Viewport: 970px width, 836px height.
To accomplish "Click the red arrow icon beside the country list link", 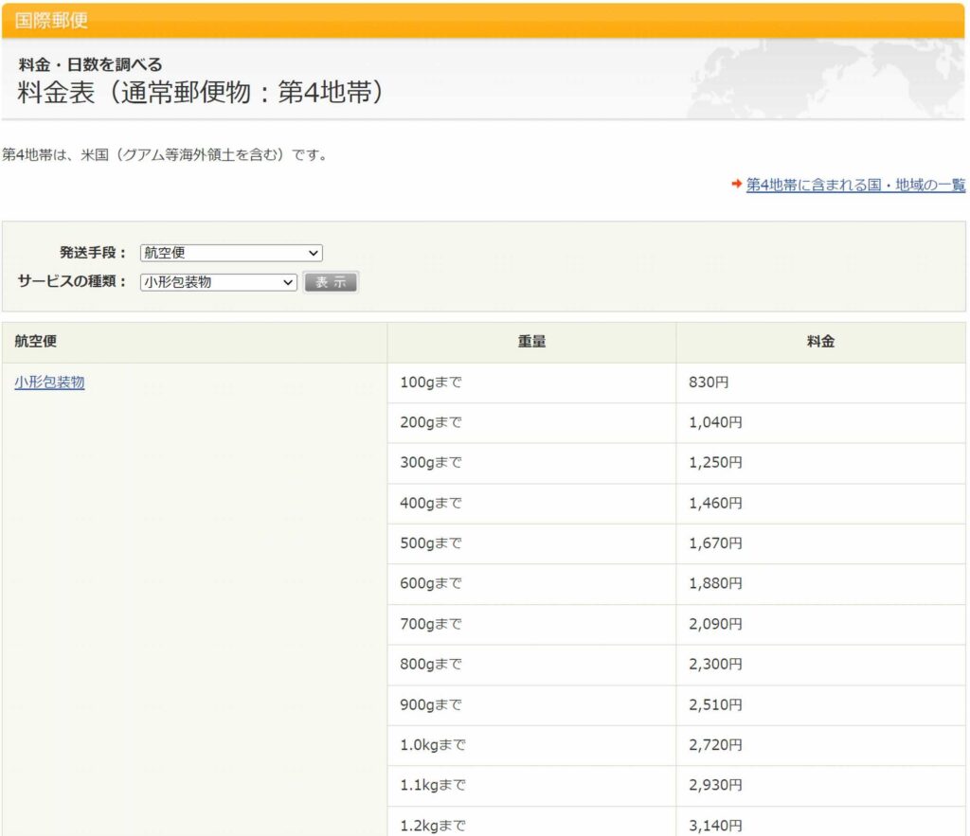I will (736, 185).
